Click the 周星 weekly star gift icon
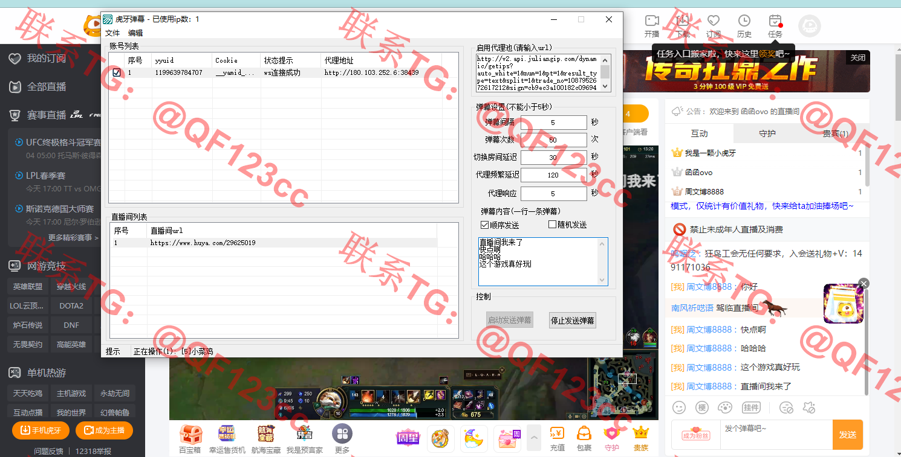Screen dimensions: 901x457 click(x=408, y=438)
